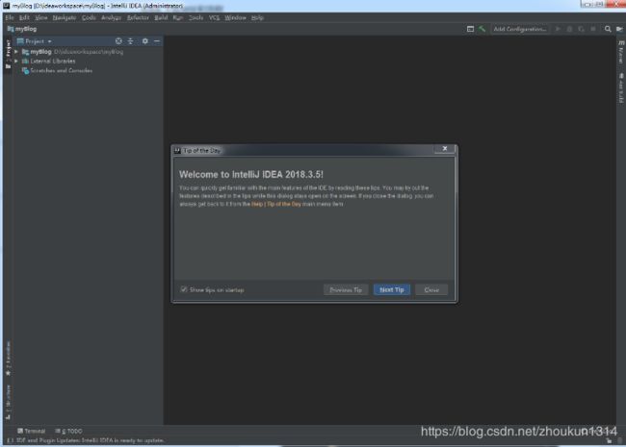Open the View menu

tap(41, 18)
